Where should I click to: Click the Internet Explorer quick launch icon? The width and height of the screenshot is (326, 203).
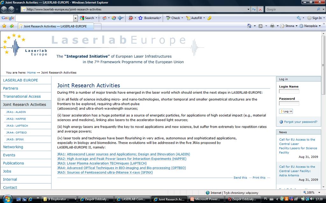coord(30,199)
